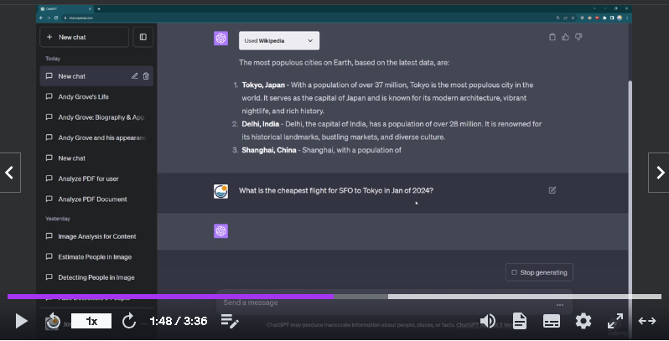The width and height of the screenshot is (669, 341).
Task: Open 'Detecting People in Image' chat
Action: [x=96, y=277]
